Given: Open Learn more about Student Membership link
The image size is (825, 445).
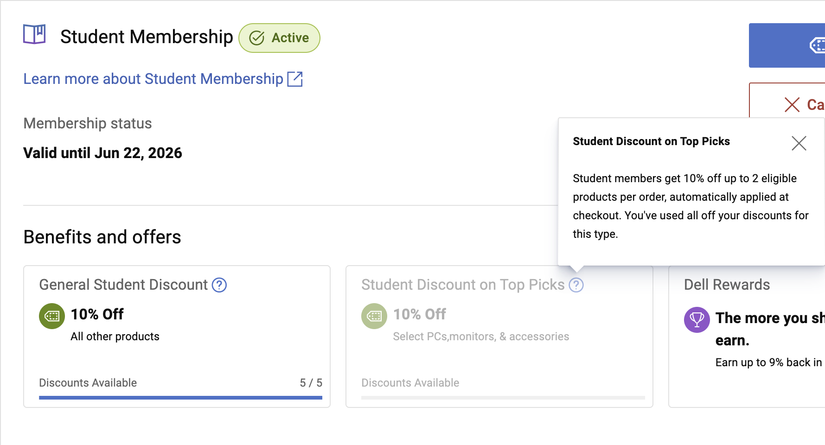Looking at the screenshot, I should [153, 79].
